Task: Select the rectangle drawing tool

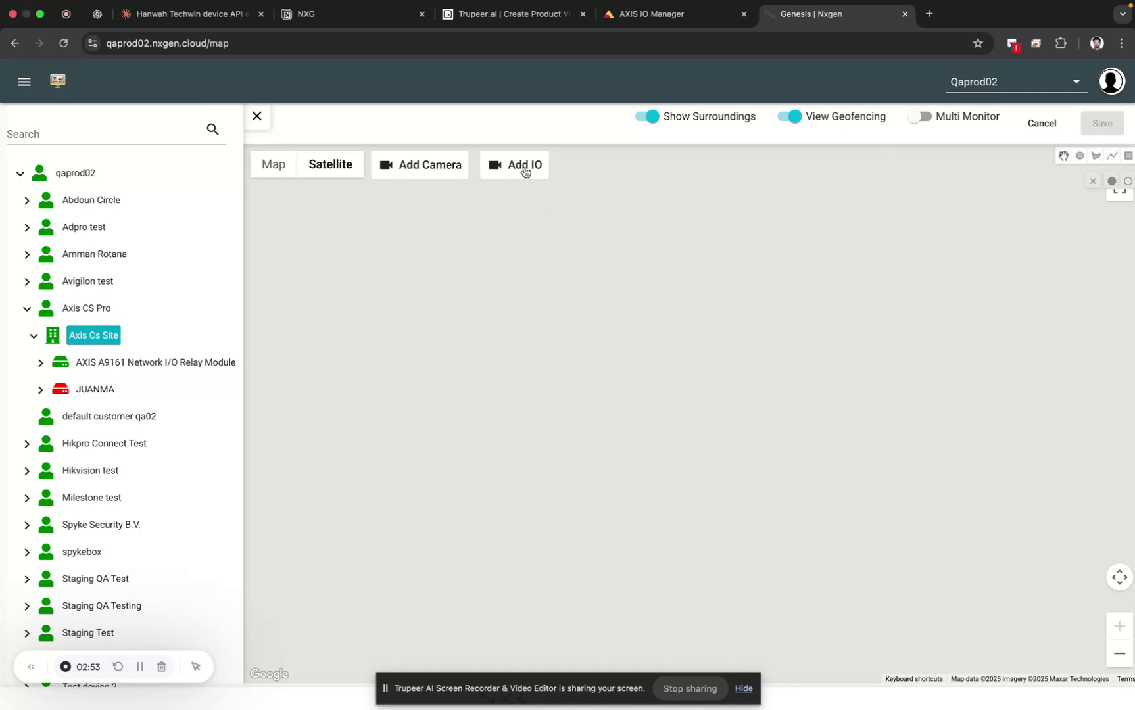Action: pos(1128,156)
